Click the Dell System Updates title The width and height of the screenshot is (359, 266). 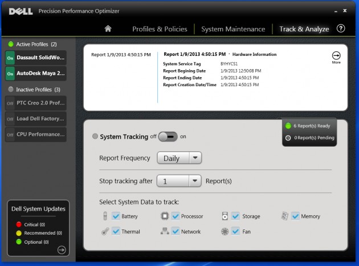coord(38,209)
